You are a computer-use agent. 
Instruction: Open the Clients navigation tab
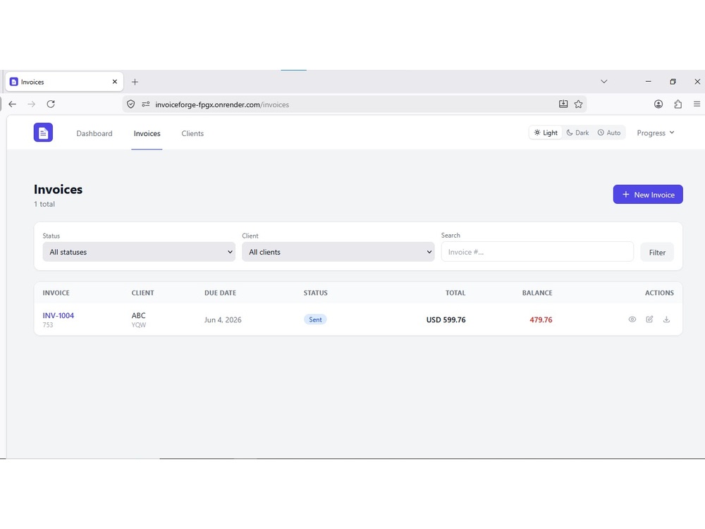click(x=192, y=133)
